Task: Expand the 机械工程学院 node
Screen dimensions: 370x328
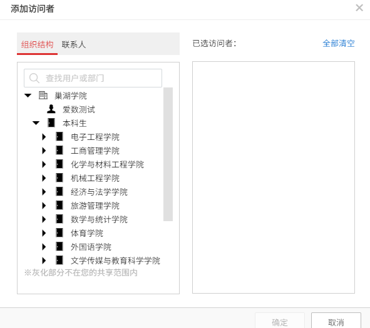Action: pos(44,178)
